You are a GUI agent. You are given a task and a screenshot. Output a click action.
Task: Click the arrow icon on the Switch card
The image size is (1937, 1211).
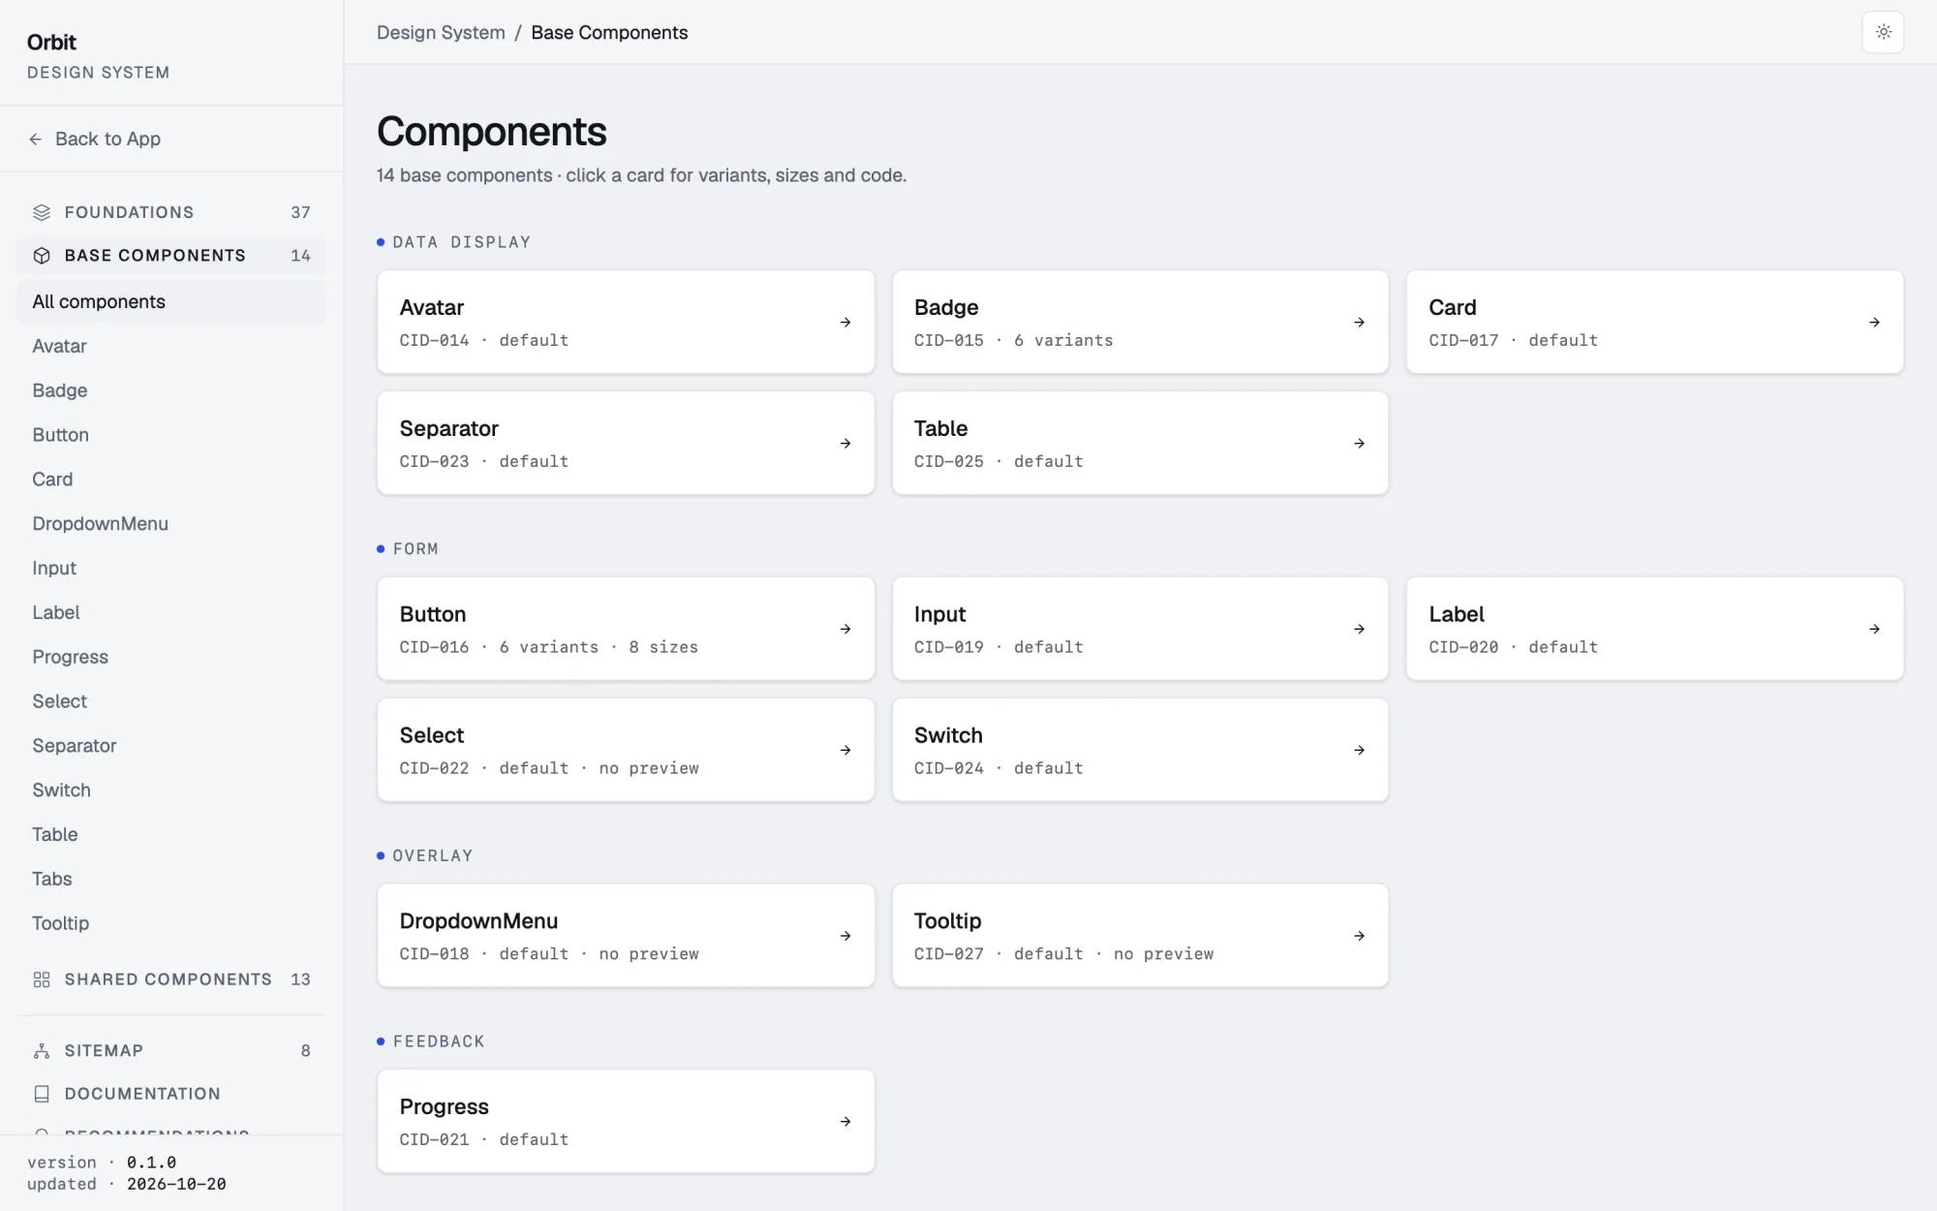click(x=1360, y=751)
